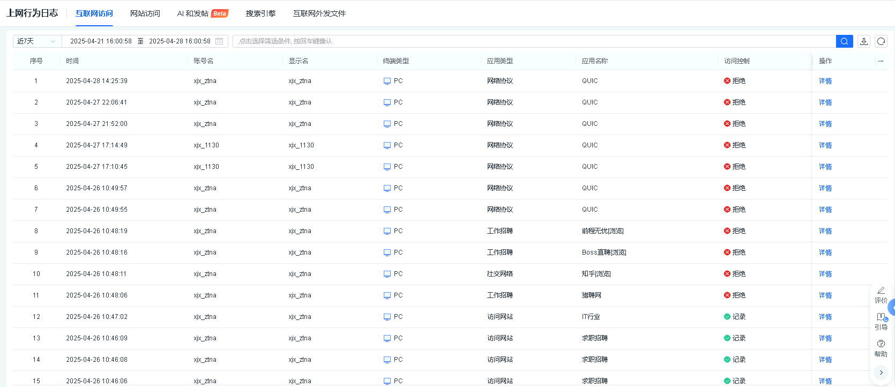
Task: Collapse the floating side toolbar chevron
Action: (881, 373)
